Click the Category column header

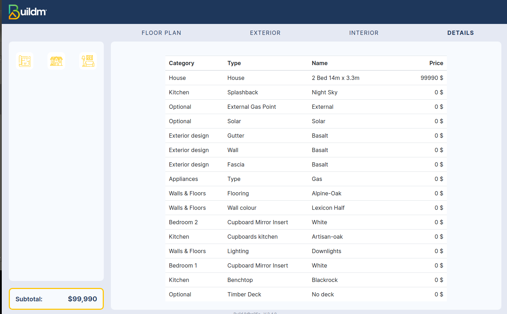coord(181,63)
